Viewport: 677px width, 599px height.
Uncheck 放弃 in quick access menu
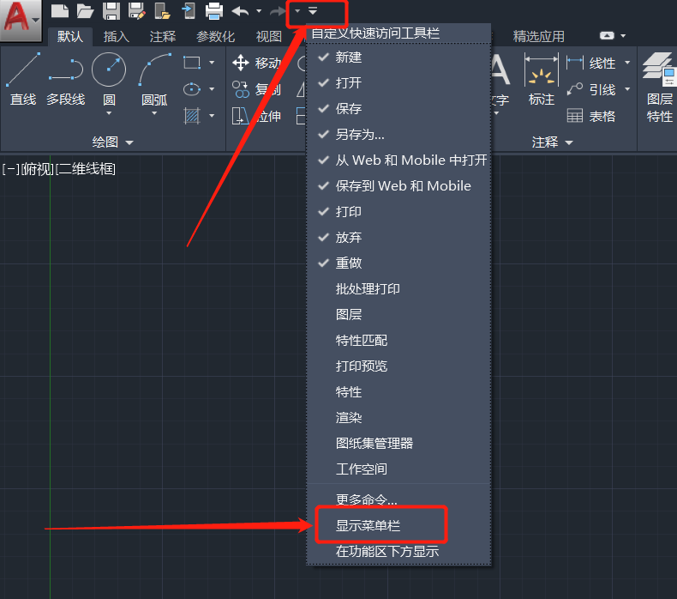pyautogui.click(x=398, y=238)
